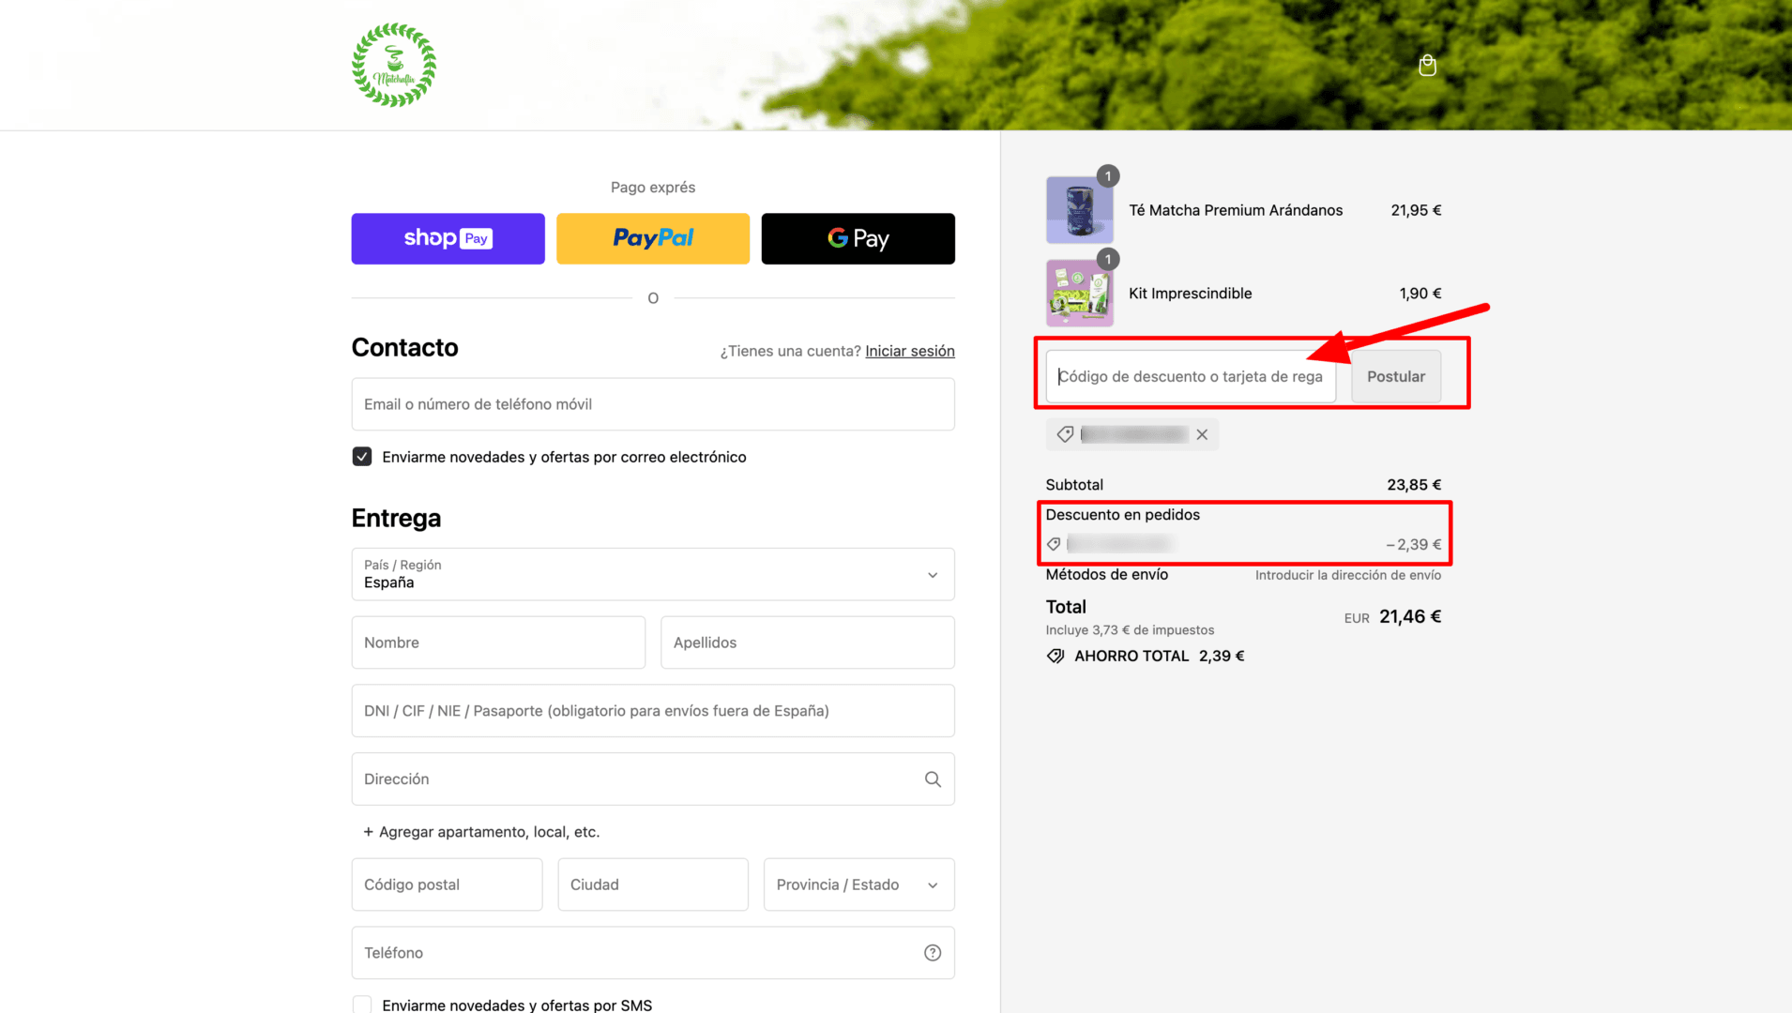Click the search icon in Dirección field

point(933,779)
